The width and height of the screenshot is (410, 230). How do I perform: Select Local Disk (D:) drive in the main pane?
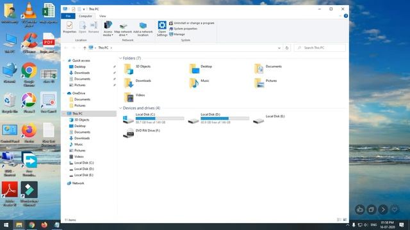[218, 118]
